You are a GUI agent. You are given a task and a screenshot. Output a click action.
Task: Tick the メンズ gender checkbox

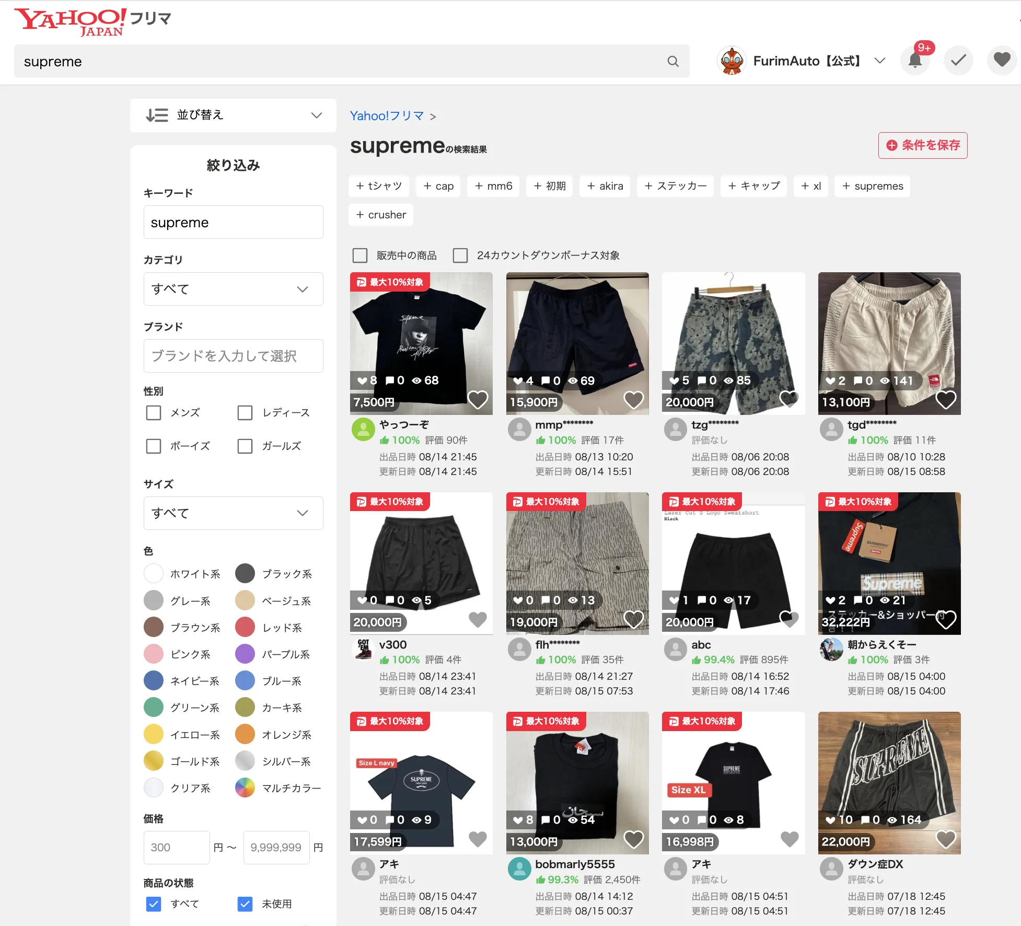(x=154, y=413)
